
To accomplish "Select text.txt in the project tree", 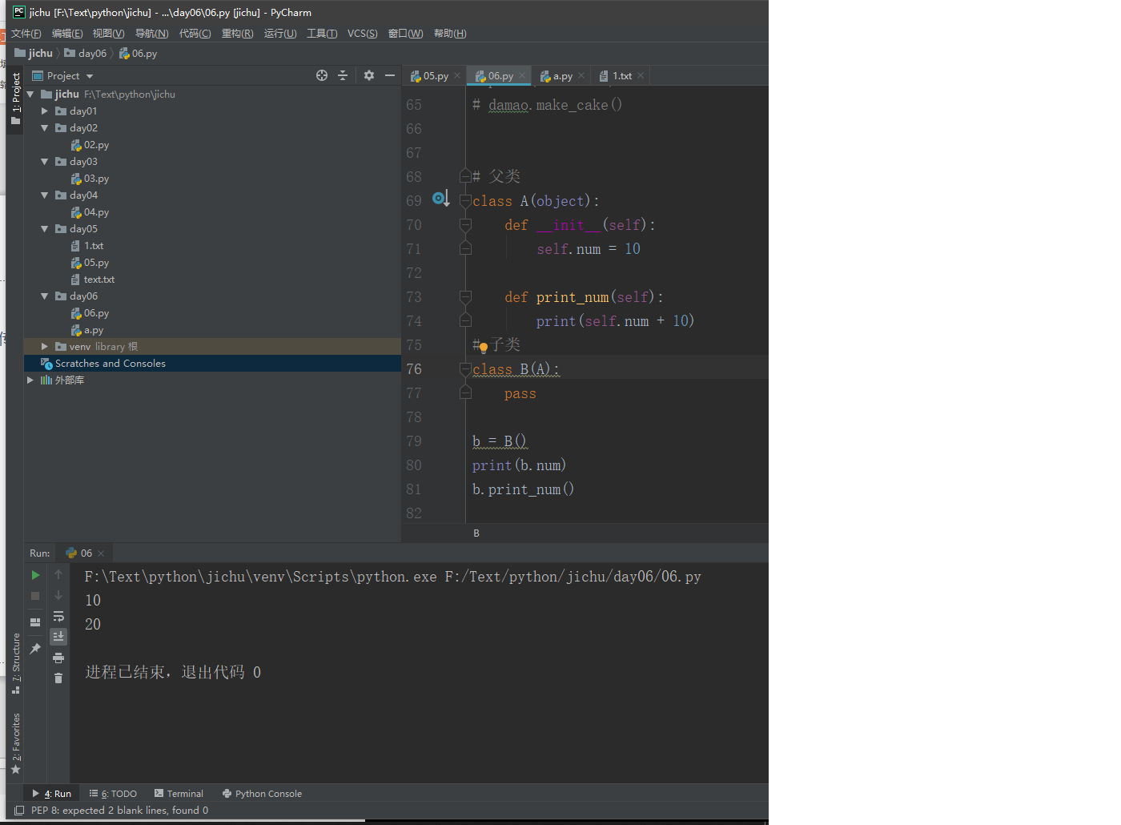I will point(93,280).
